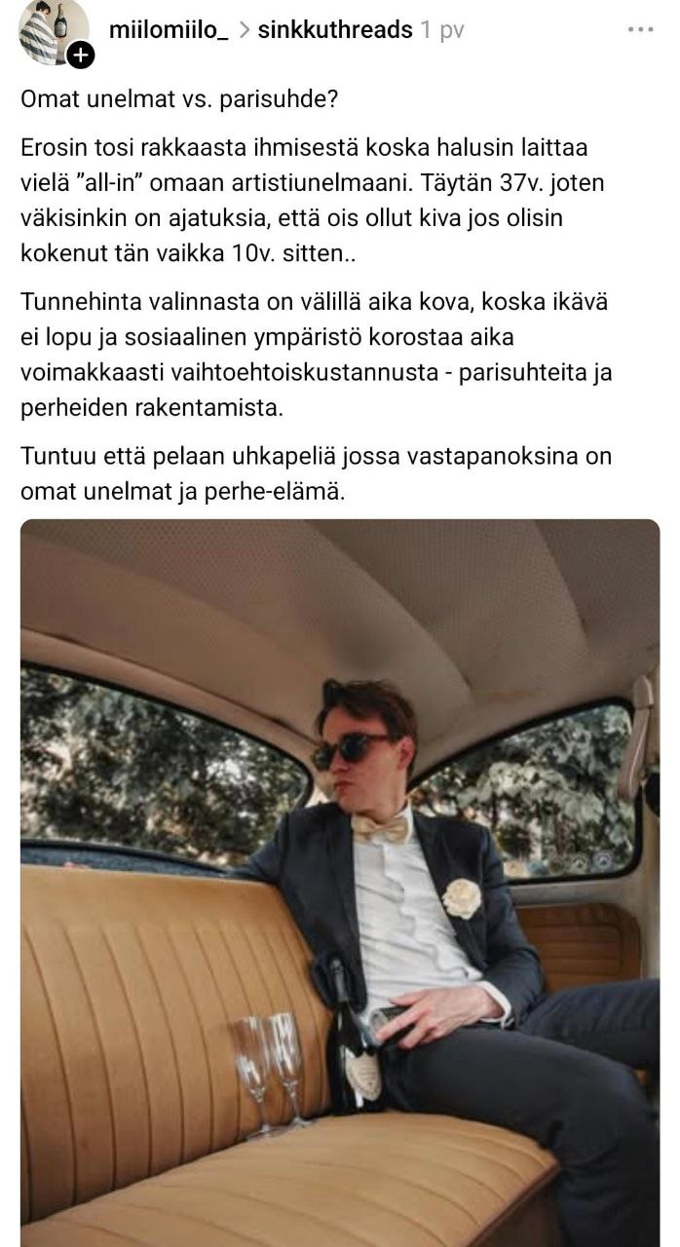Open the paragraph starting "Tuntuu että pelaan"

pos(316,474)
